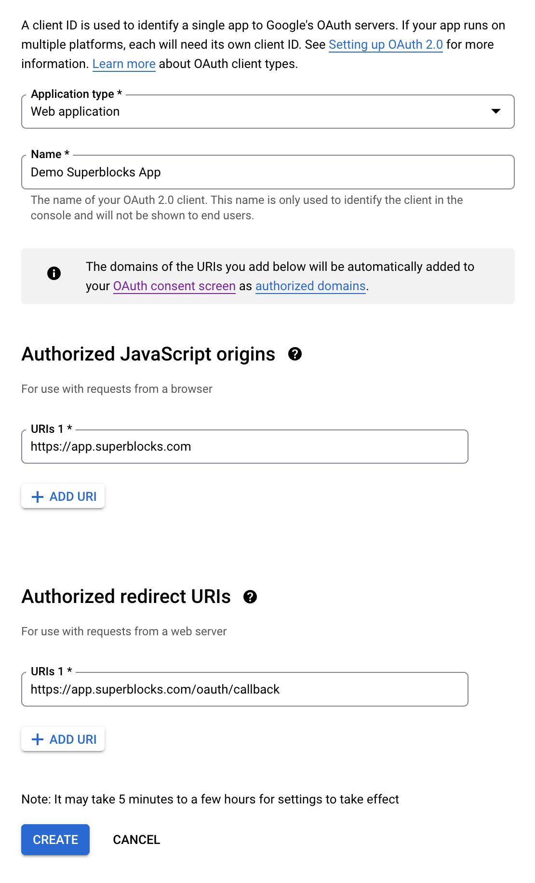The width and height of the screenshot is (535, 883).
Task: Add another redirect URI
Action: pos(63,739)
